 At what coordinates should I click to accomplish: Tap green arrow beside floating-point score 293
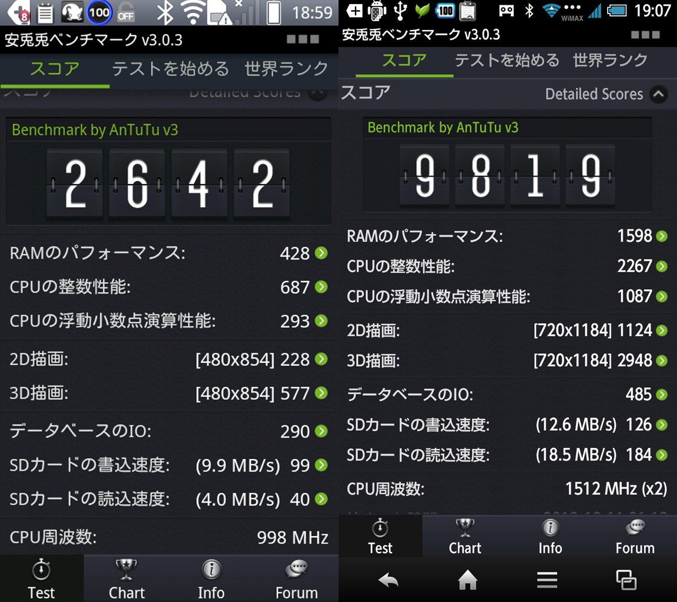pos(321,320)
